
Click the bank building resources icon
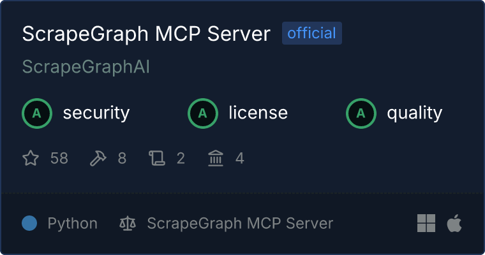pyautogui.click(x=216, y=158)
